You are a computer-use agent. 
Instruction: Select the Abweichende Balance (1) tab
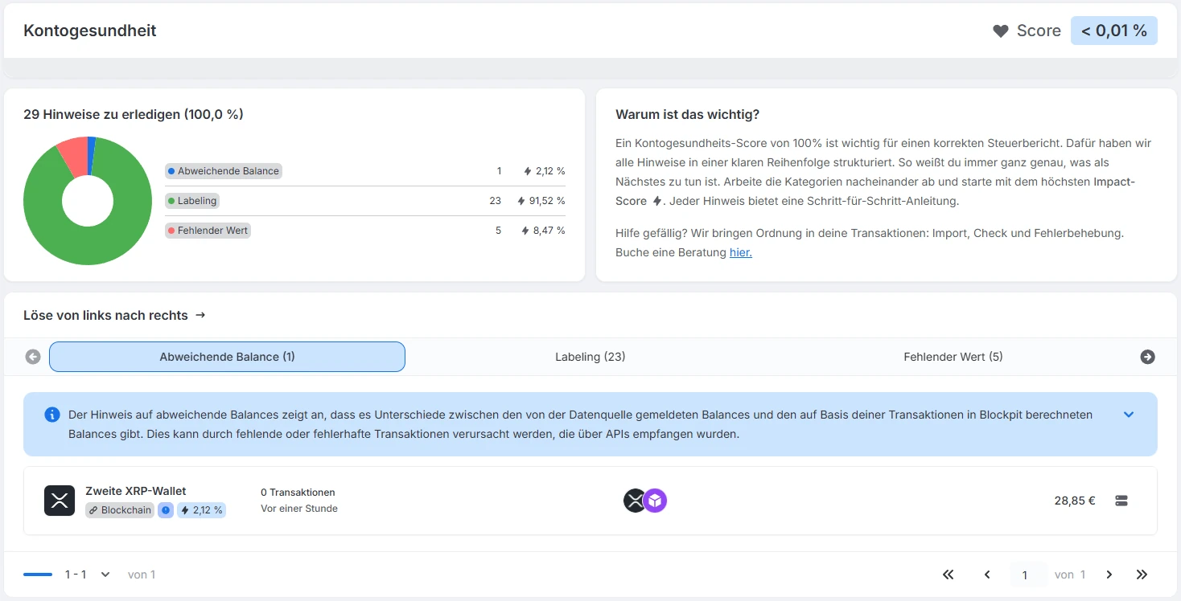227,357
